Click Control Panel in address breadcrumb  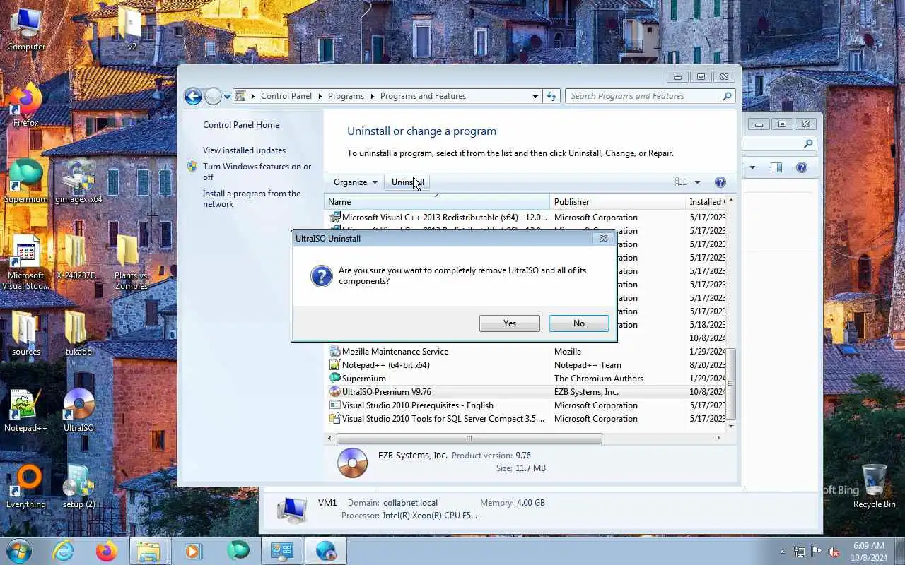286,96
